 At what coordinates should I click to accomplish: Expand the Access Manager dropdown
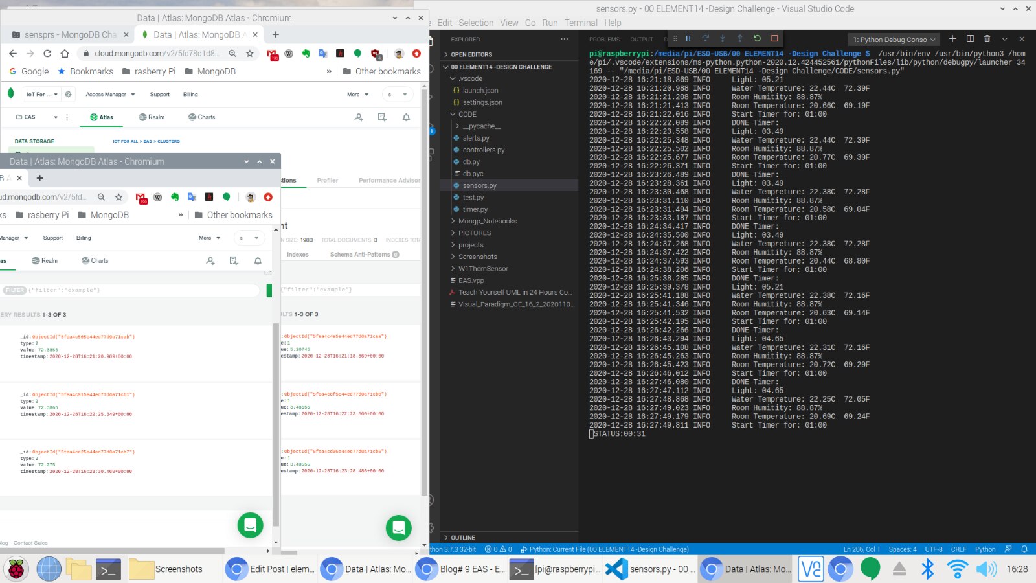pyautogui.click(x=110, y=95)
